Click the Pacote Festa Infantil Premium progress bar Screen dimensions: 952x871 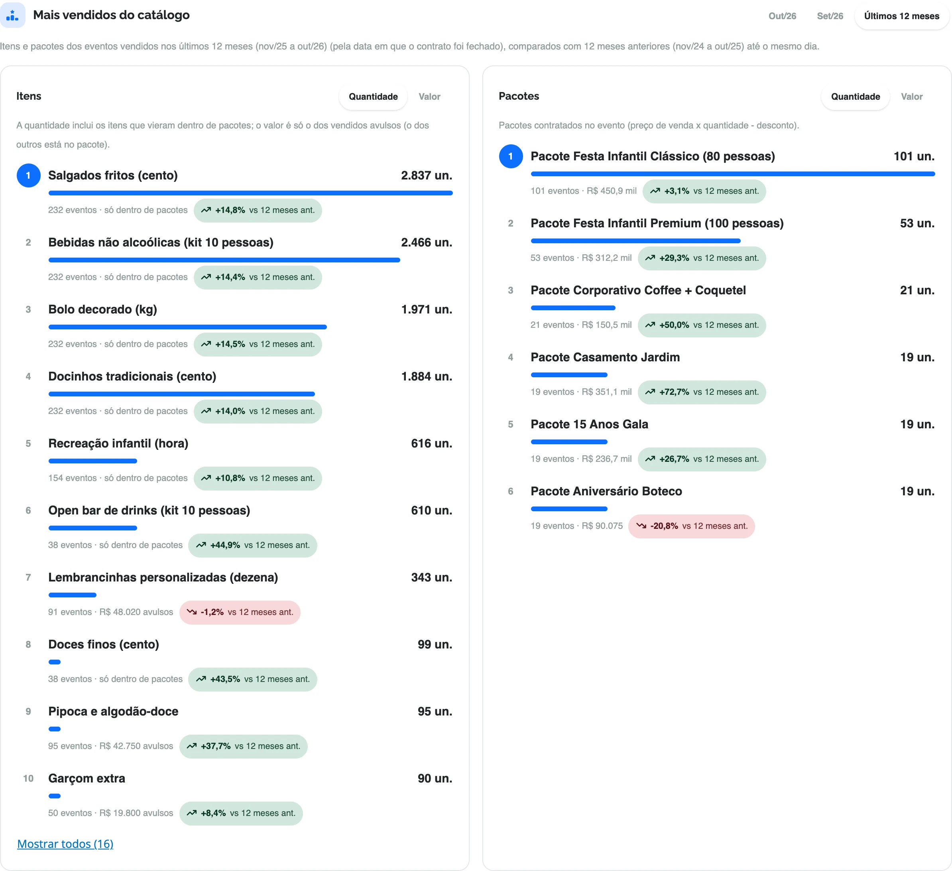(635, 241)
